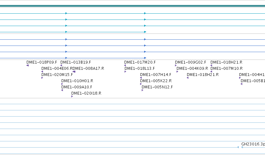The width and height of the screenshot is (265, 155).
Task: Select the DME1-004K09.R label
Action: tap(192, 69)
